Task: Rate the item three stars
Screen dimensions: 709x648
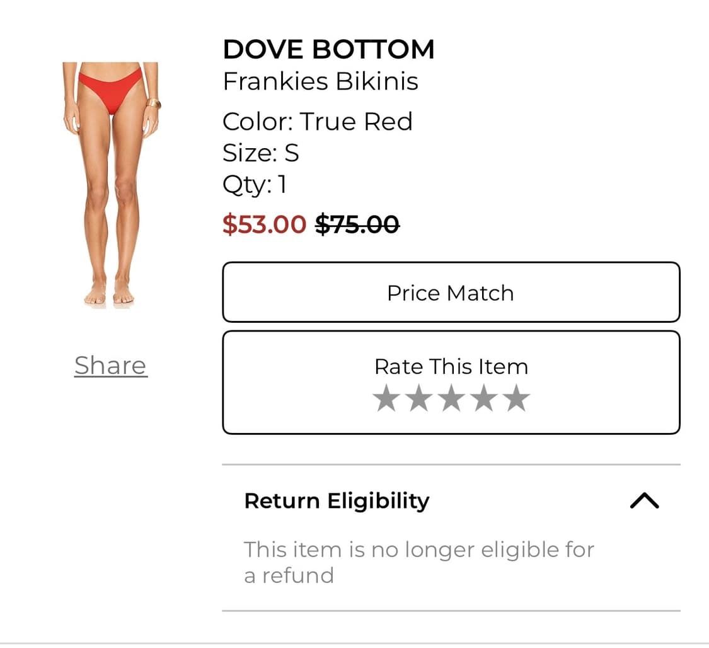Action: [451, 399]
